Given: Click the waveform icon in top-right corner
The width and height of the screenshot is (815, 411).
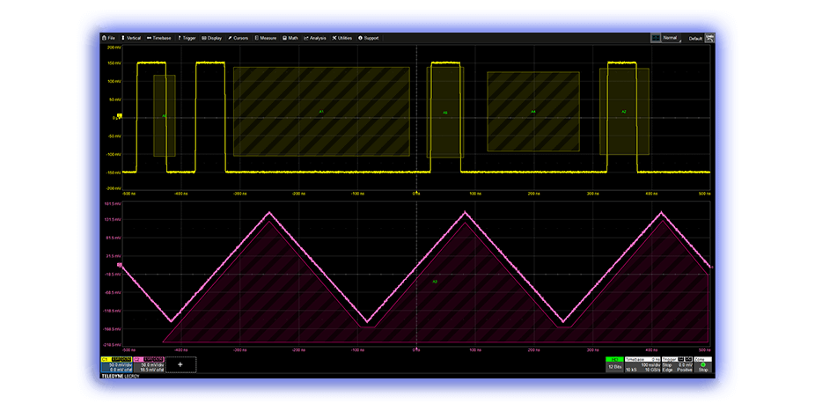Looking at the screenshot, I should [x=709, y=38].
